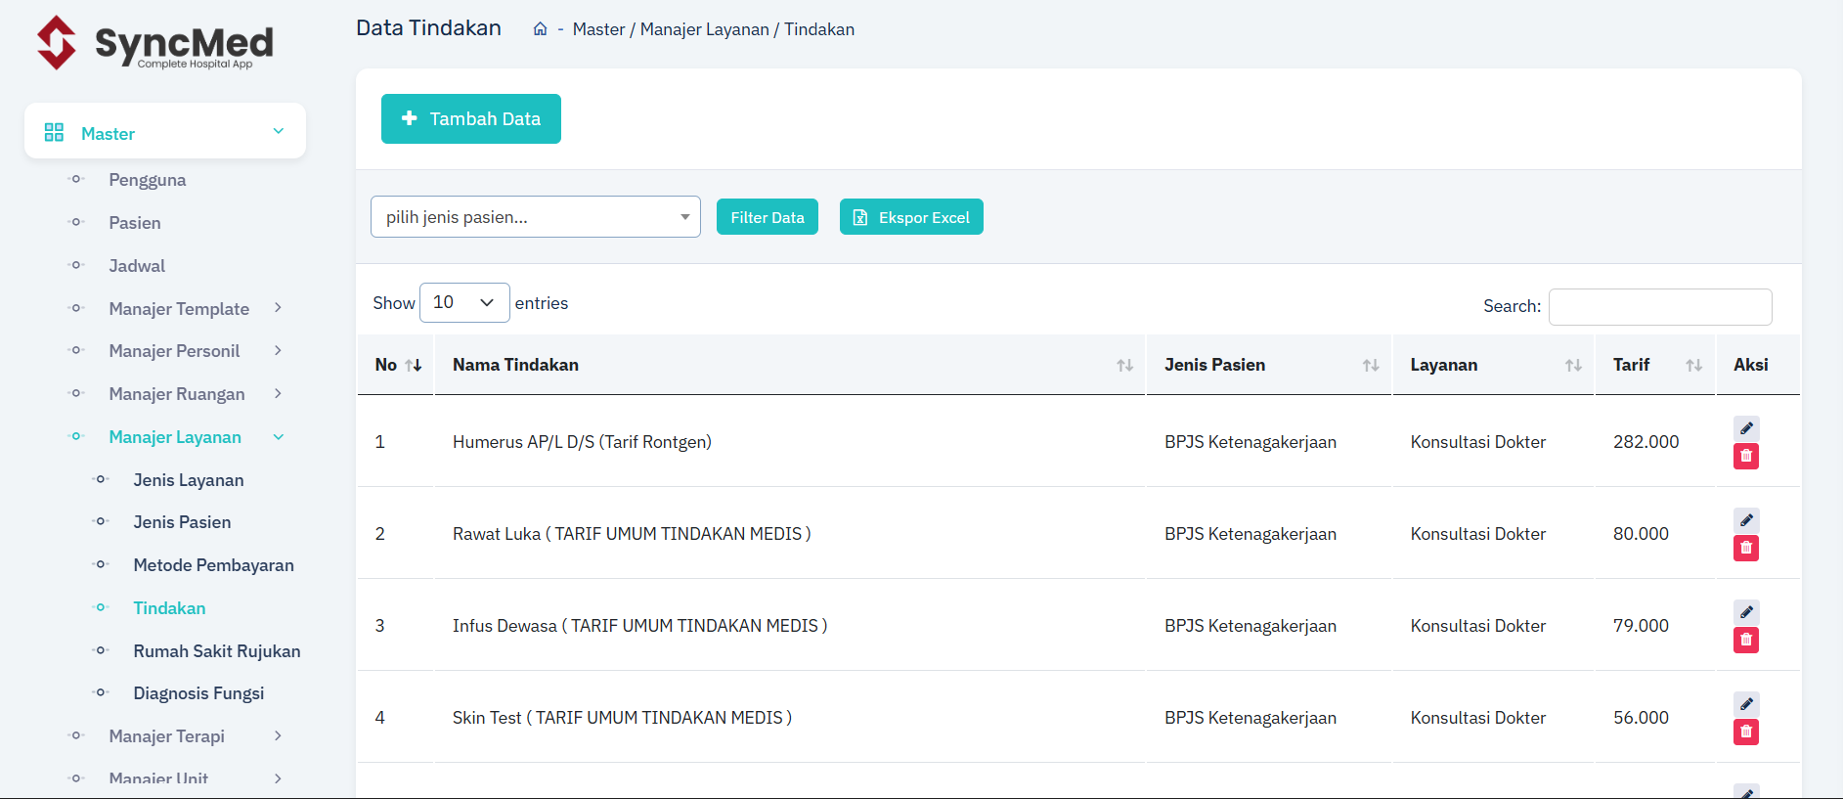Export table with Ekspor Excel

[x=910, y=217]
